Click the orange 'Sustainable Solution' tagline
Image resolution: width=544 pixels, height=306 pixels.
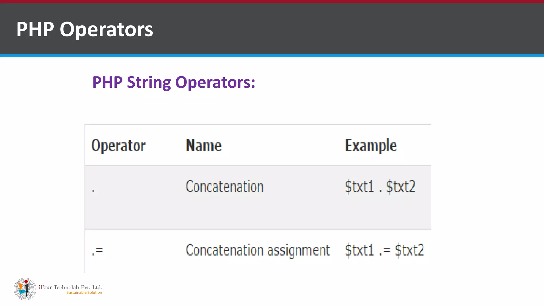(84, 293)
